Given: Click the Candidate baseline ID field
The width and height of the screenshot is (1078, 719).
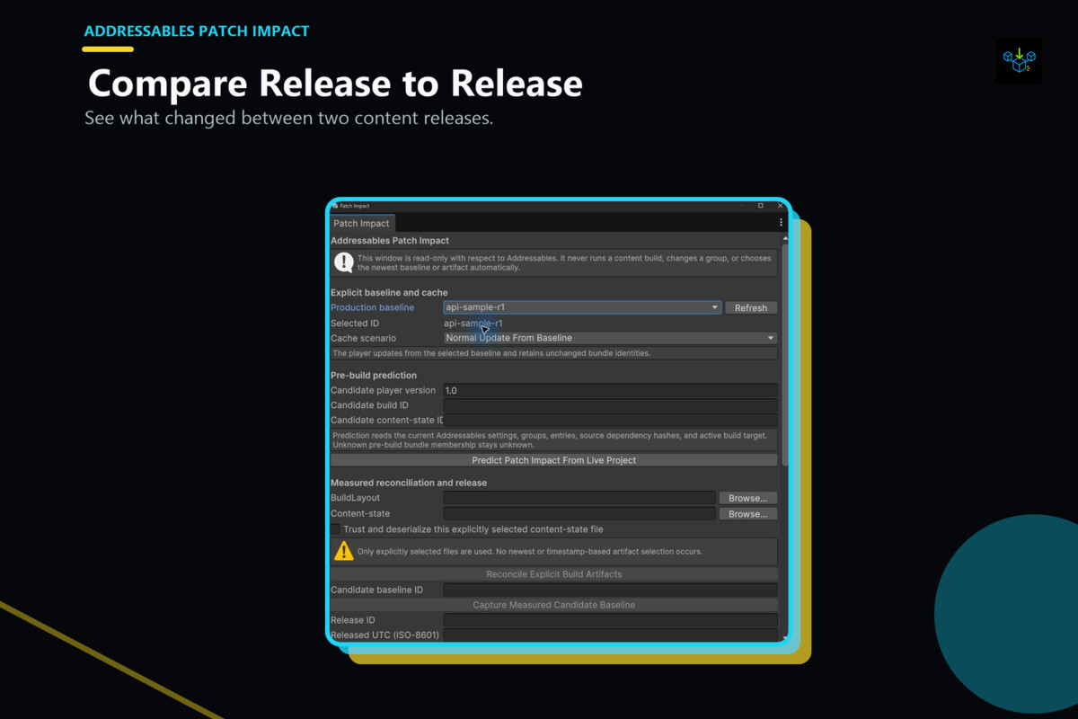Looking at the screenshot, I should [610, 590].
